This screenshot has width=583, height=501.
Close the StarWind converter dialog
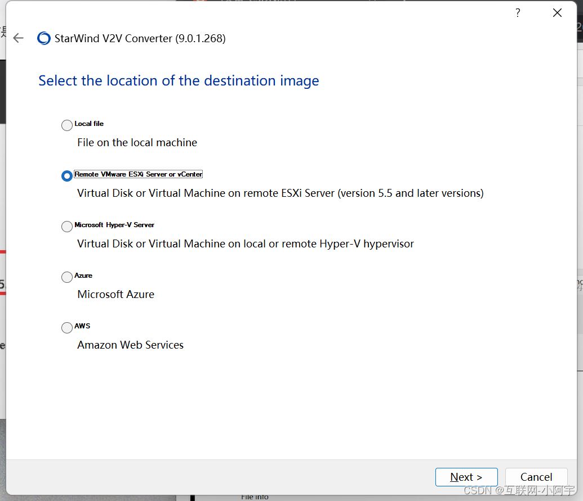point(557,13)
